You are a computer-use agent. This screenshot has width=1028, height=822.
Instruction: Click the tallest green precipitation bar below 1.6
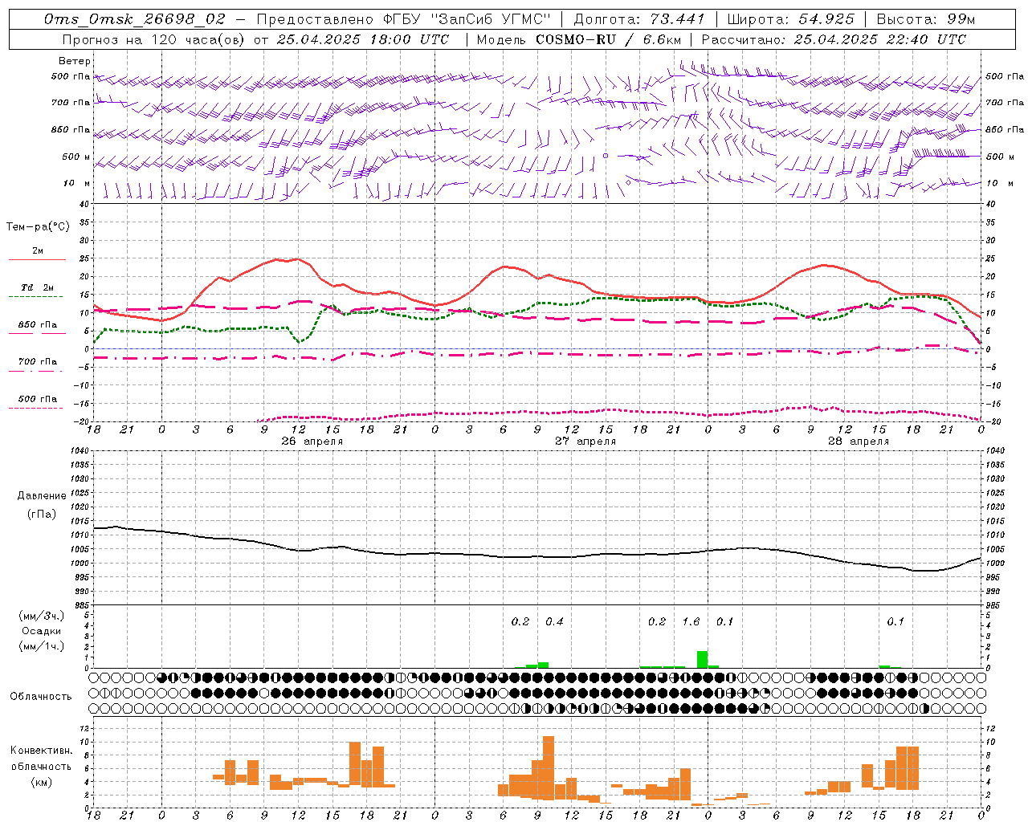(x=702, y=659)
